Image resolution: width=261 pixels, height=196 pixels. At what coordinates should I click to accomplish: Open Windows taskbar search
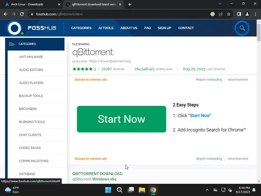click(120, 190)
